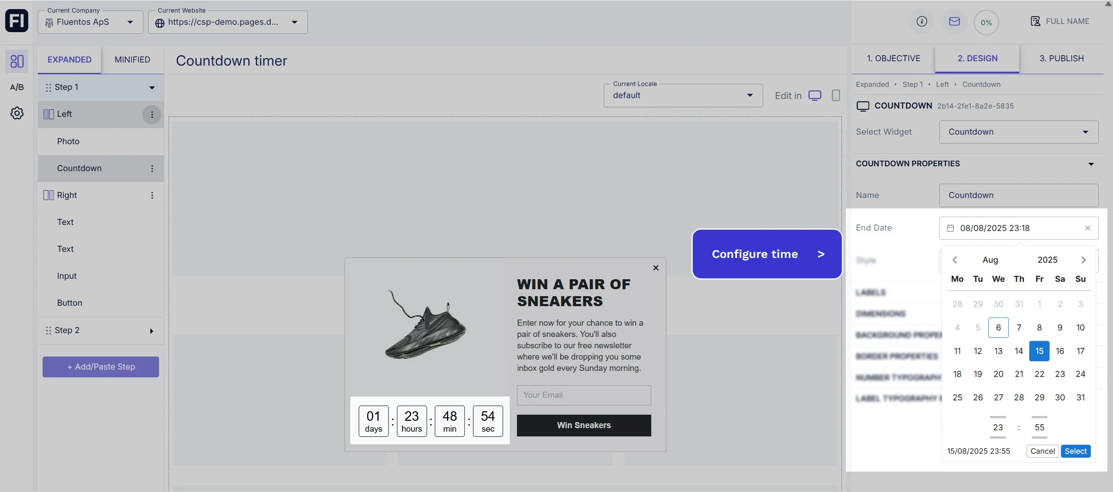Collapse the Countdown Properties section
The height and width of the screenshot is (492, 1113).
click(x=1091, y=164)
